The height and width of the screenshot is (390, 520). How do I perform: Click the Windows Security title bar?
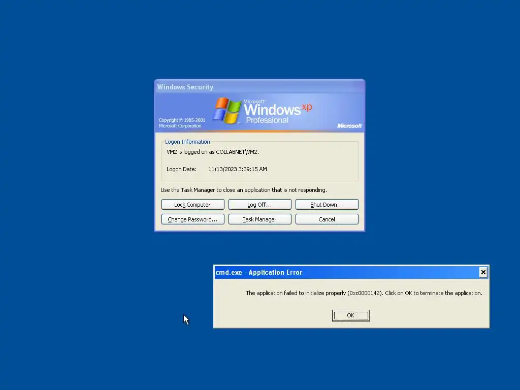(x=259, y=87)
